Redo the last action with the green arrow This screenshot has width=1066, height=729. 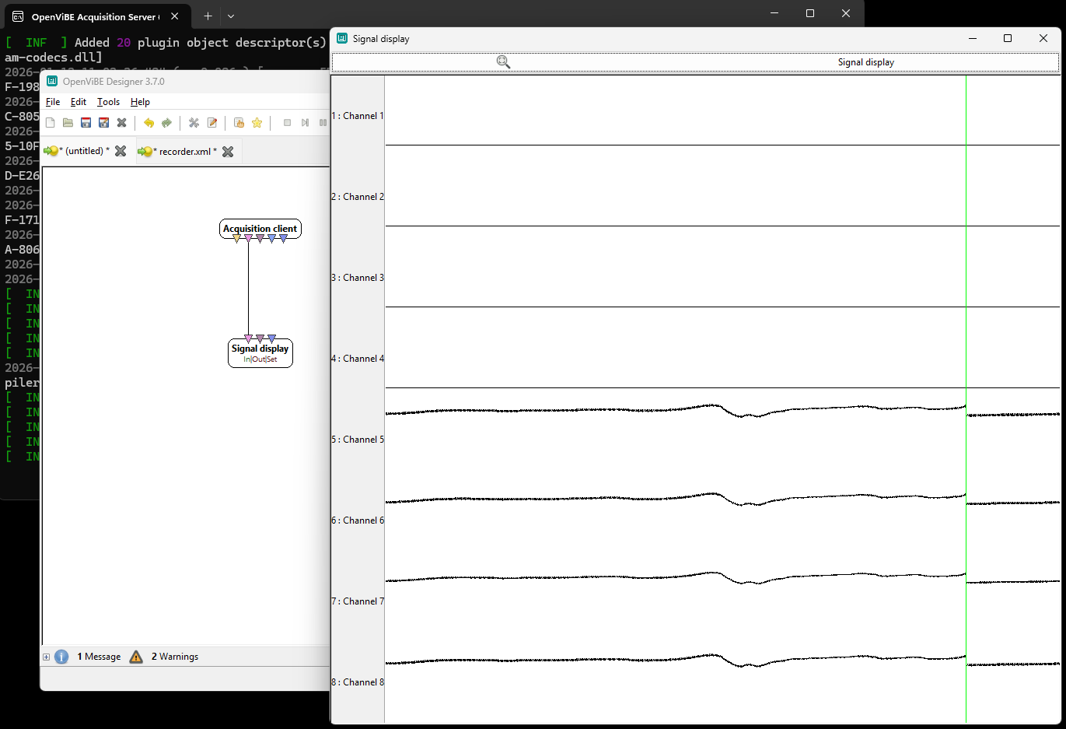(x=166, y=122)
